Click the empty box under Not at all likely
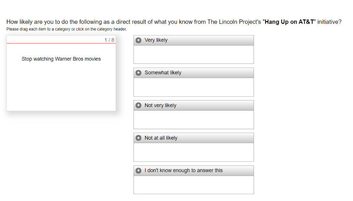Screen dimensions: 353x201 pyautogui.click(x=193, y=152)
